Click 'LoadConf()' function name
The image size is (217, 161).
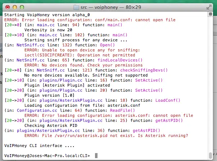[168, 100]
